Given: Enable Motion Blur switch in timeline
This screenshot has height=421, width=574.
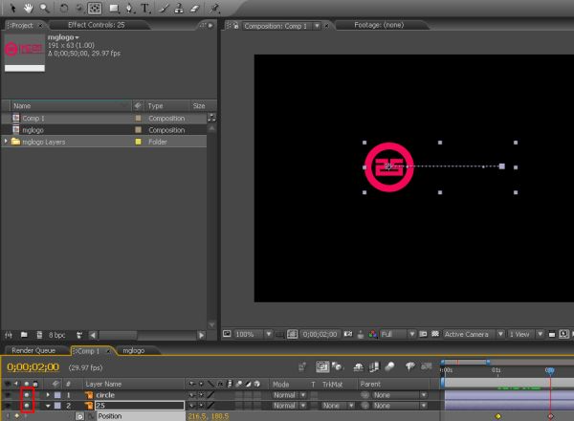Looking at the screenshot, I should point(390,366).
